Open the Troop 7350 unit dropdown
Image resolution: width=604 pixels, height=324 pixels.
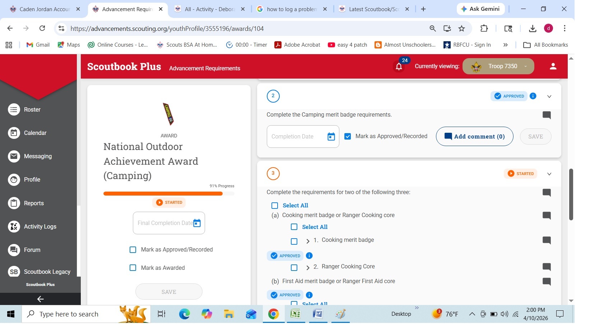point(498,66)
